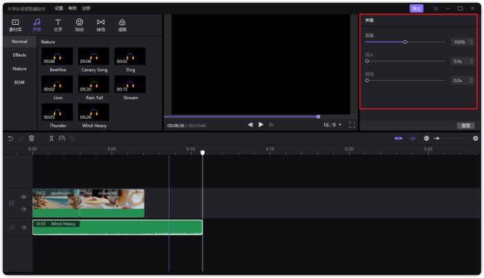Adjust volume 100% stepper arrows
Image resolution: width=484 pixels, height=278 pixels.
(x=472, y=42)
